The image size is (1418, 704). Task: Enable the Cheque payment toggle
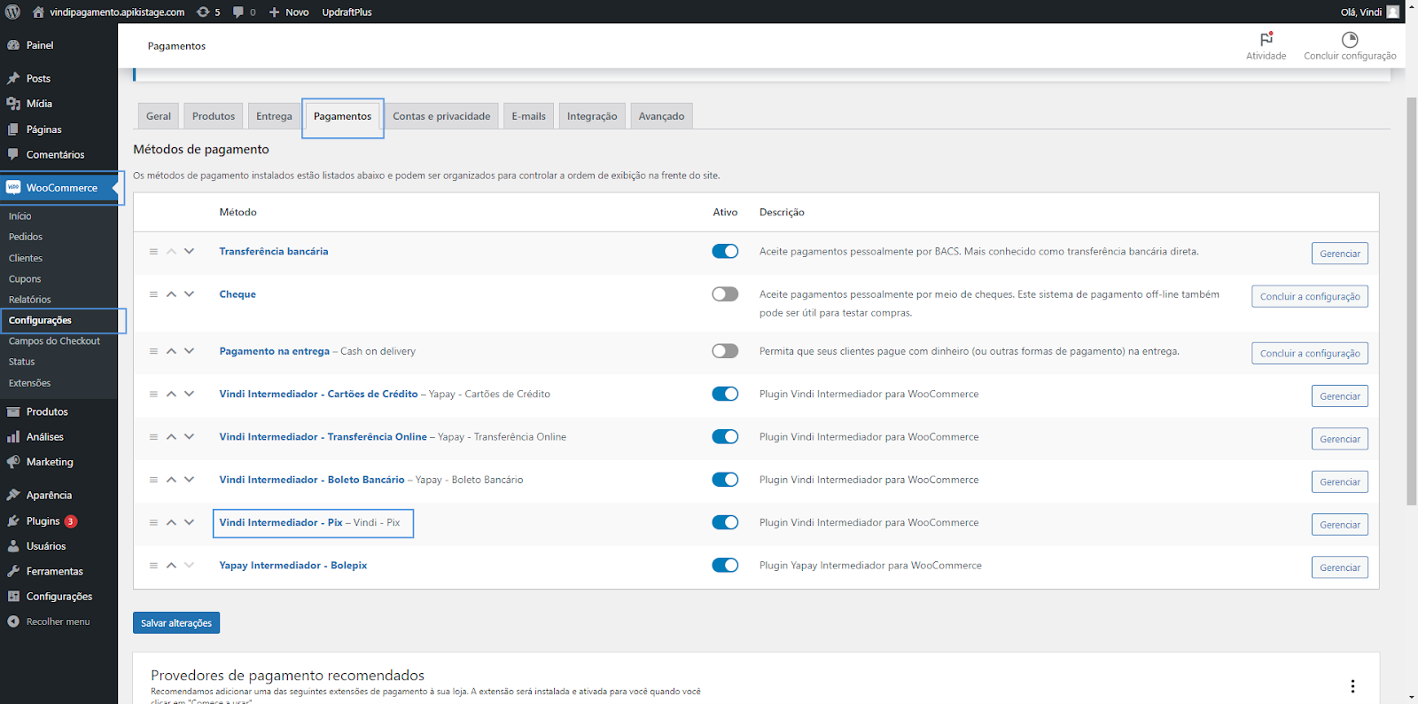(725, 293)
